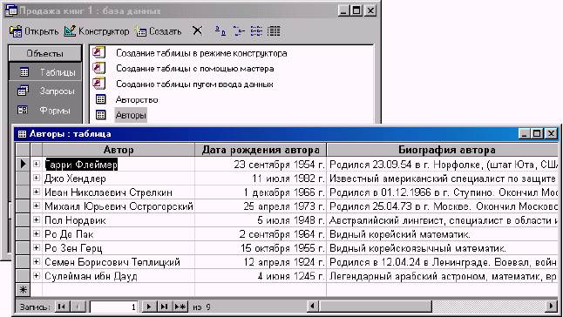563x317 pixels.
Task: Click the new record navigation button
Action: click(x=180, y=307)
